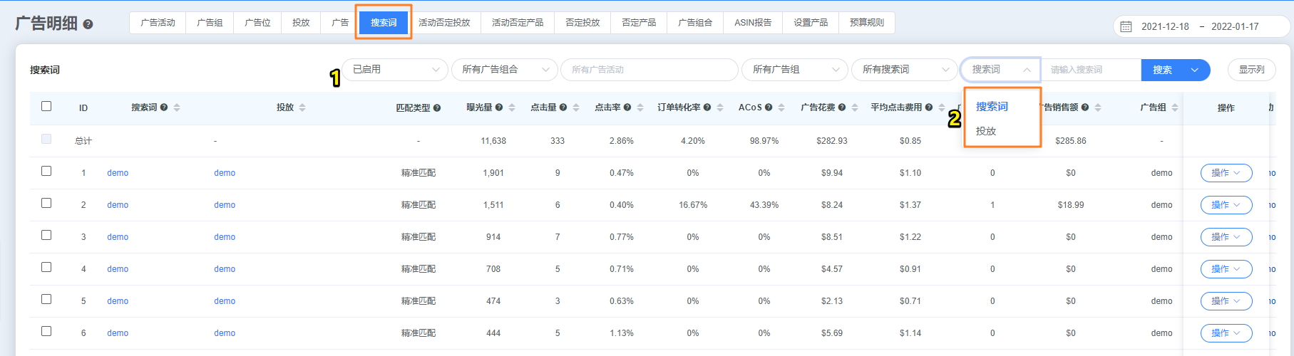
Task: Sort by 点击量 using its sort arrows
Action: (x=576, y=108)
